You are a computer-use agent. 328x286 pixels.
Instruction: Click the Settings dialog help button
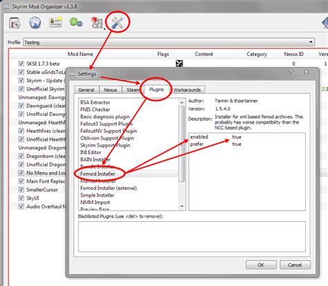click(x=291, y=72)
